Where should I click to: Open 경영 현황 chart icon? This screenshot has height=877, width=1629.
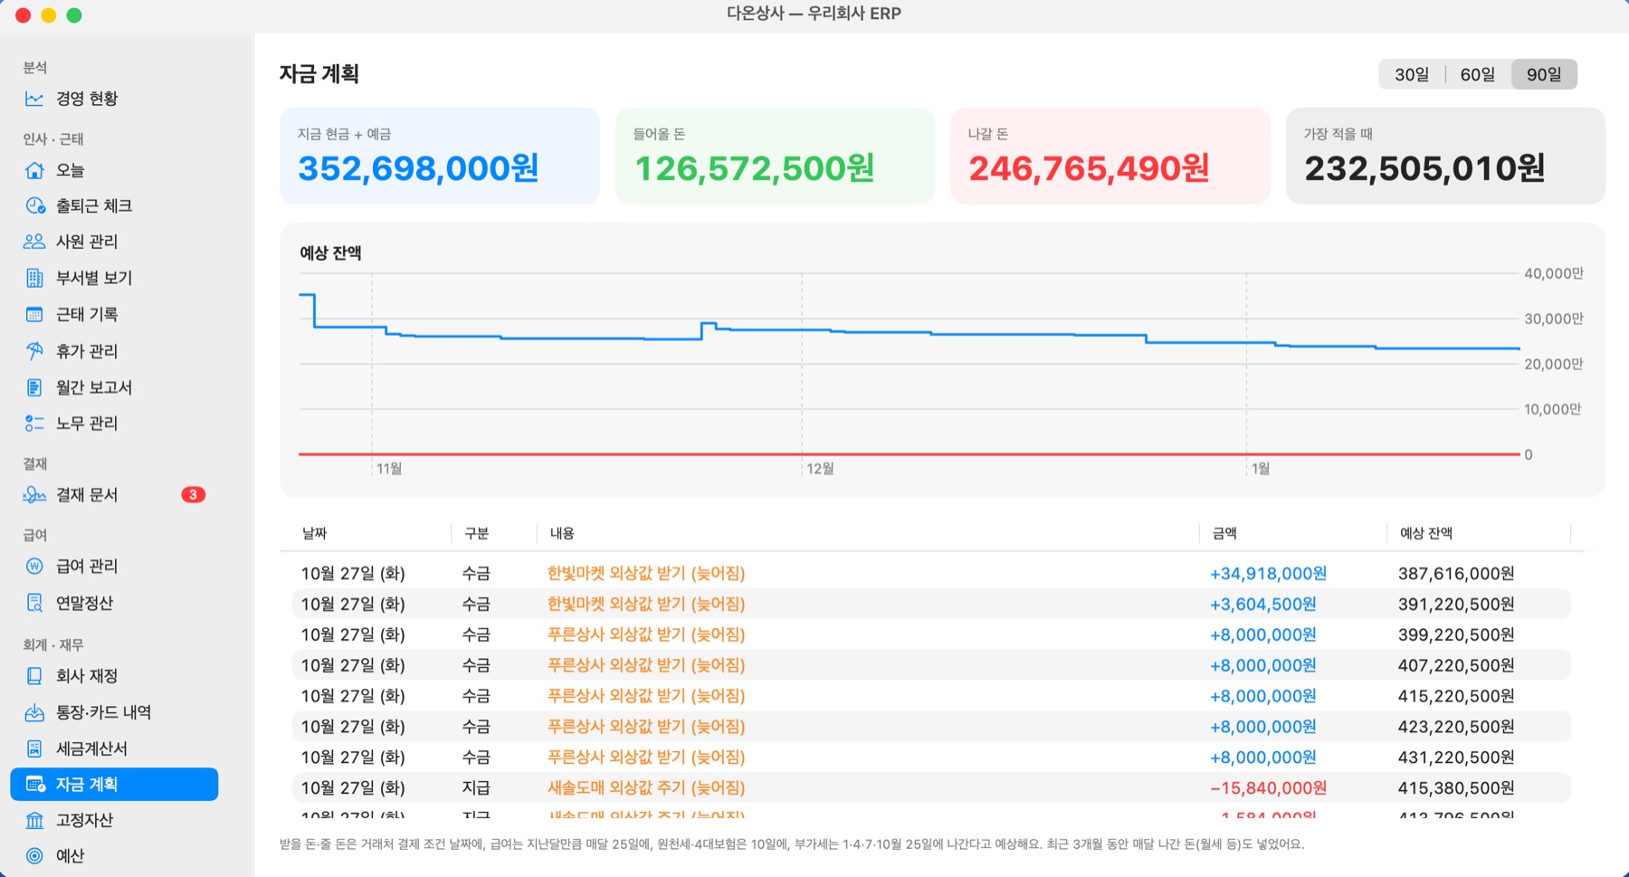tap(34, 99)
